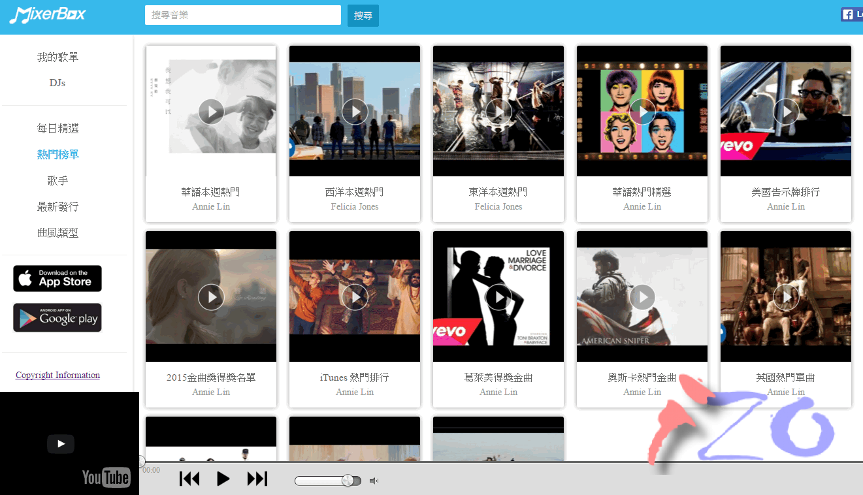Play the 奧斯卡熱門金曲 playlist

click(642, 297)
